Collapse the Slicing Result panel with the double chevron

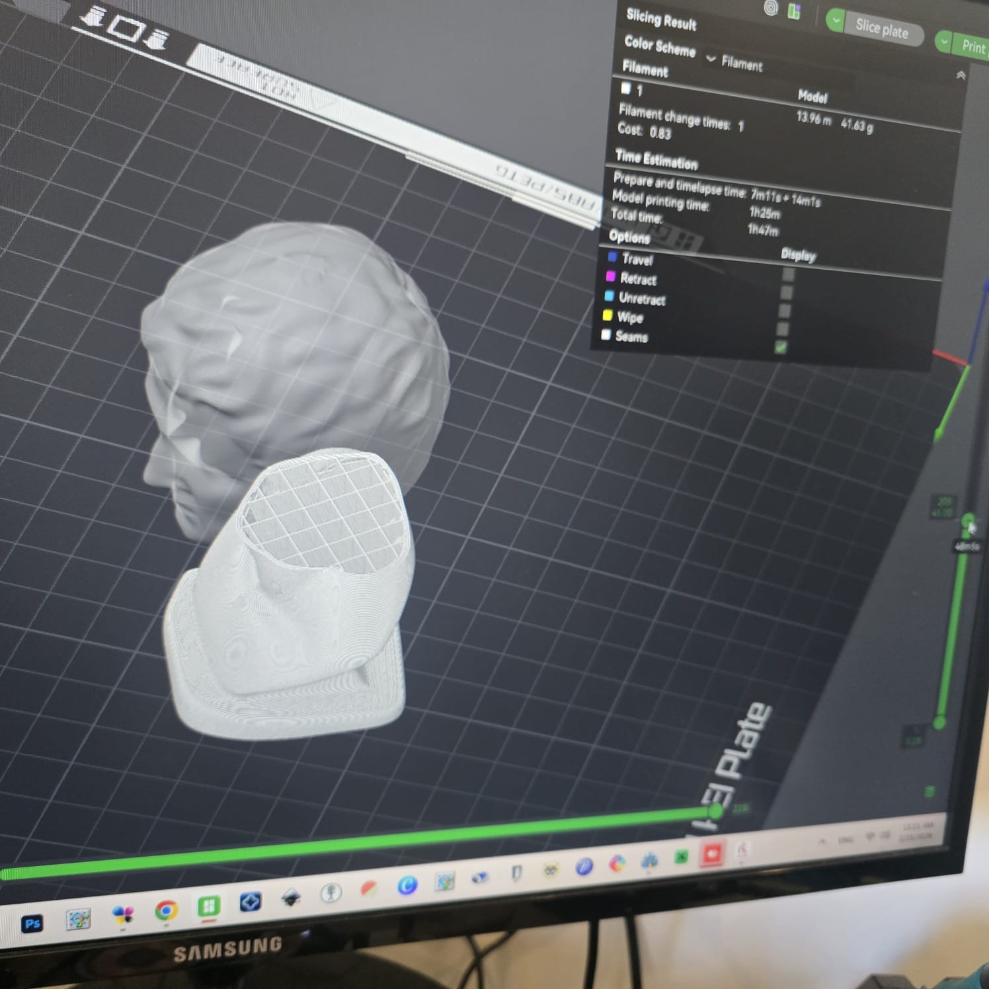coord(961,75)
